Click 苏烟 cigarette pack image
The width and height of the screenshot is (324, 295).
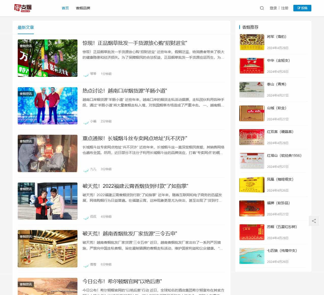coord(252,232)
